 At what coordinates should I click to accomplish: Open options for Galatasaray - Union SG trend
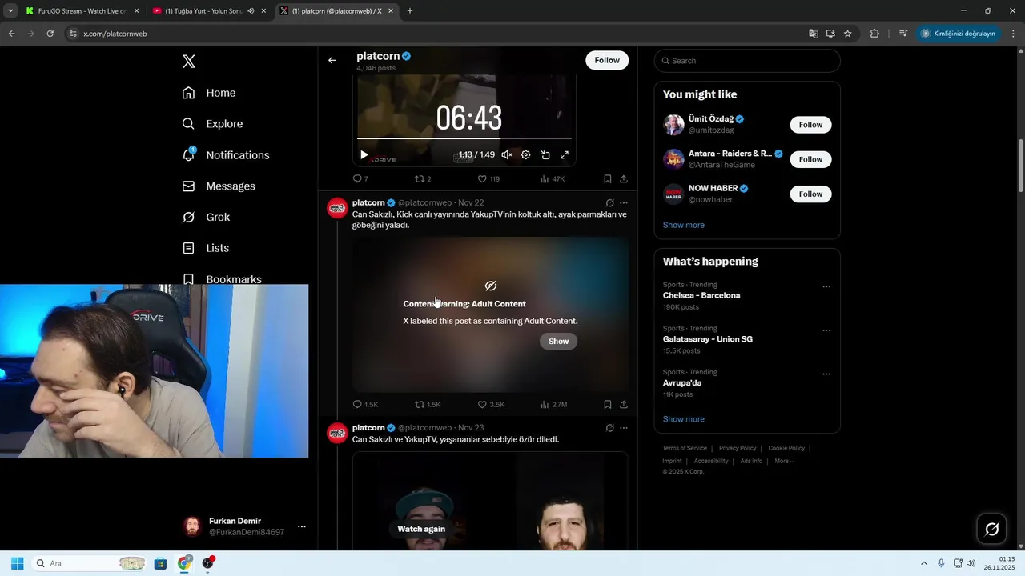click(826, 330)
